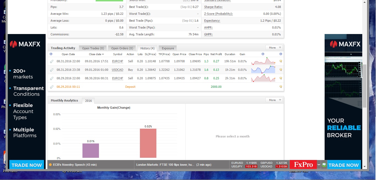Open the More dropdown in Monthly Analytics

coord(274,100)
